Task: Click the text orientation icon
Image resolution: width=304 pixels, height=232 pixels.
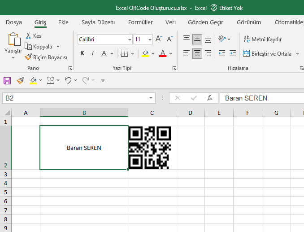Action: pos(222,39)
